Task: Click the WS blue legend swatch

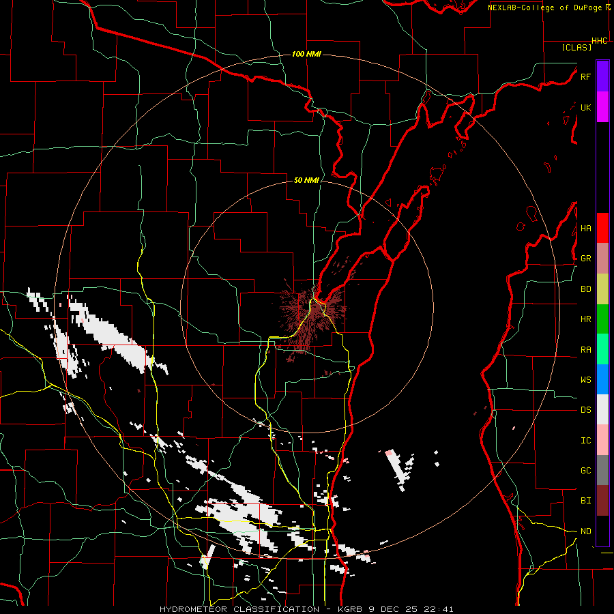Action: [602, 379]
